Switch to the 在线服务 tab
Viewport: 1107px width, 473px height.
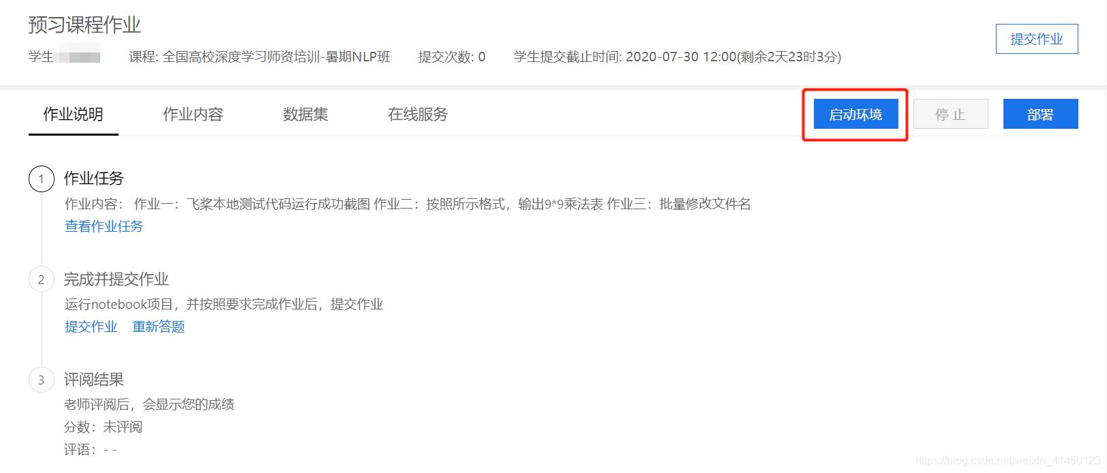coord(418,115)
